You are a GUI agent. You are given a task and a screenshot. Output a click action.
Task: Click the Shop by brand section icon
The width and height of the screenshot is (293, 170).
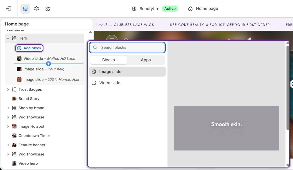click(x=14, y=108)
